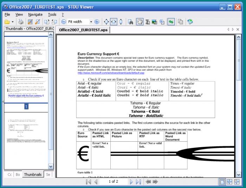Rotate page left toolbar icon
This screenshot has height=188, width=246.
pyautogui.click(x=47, y=22)
